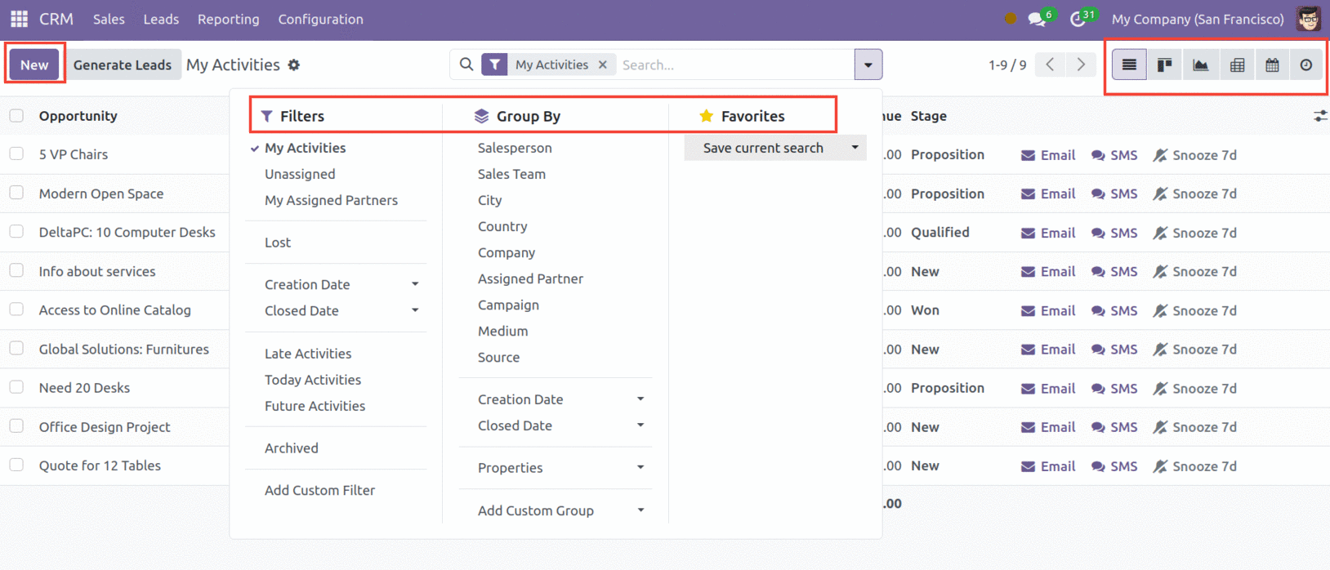Open the Configuration menu
This screenshot has width=1330, height=570.
click(321, 19)
